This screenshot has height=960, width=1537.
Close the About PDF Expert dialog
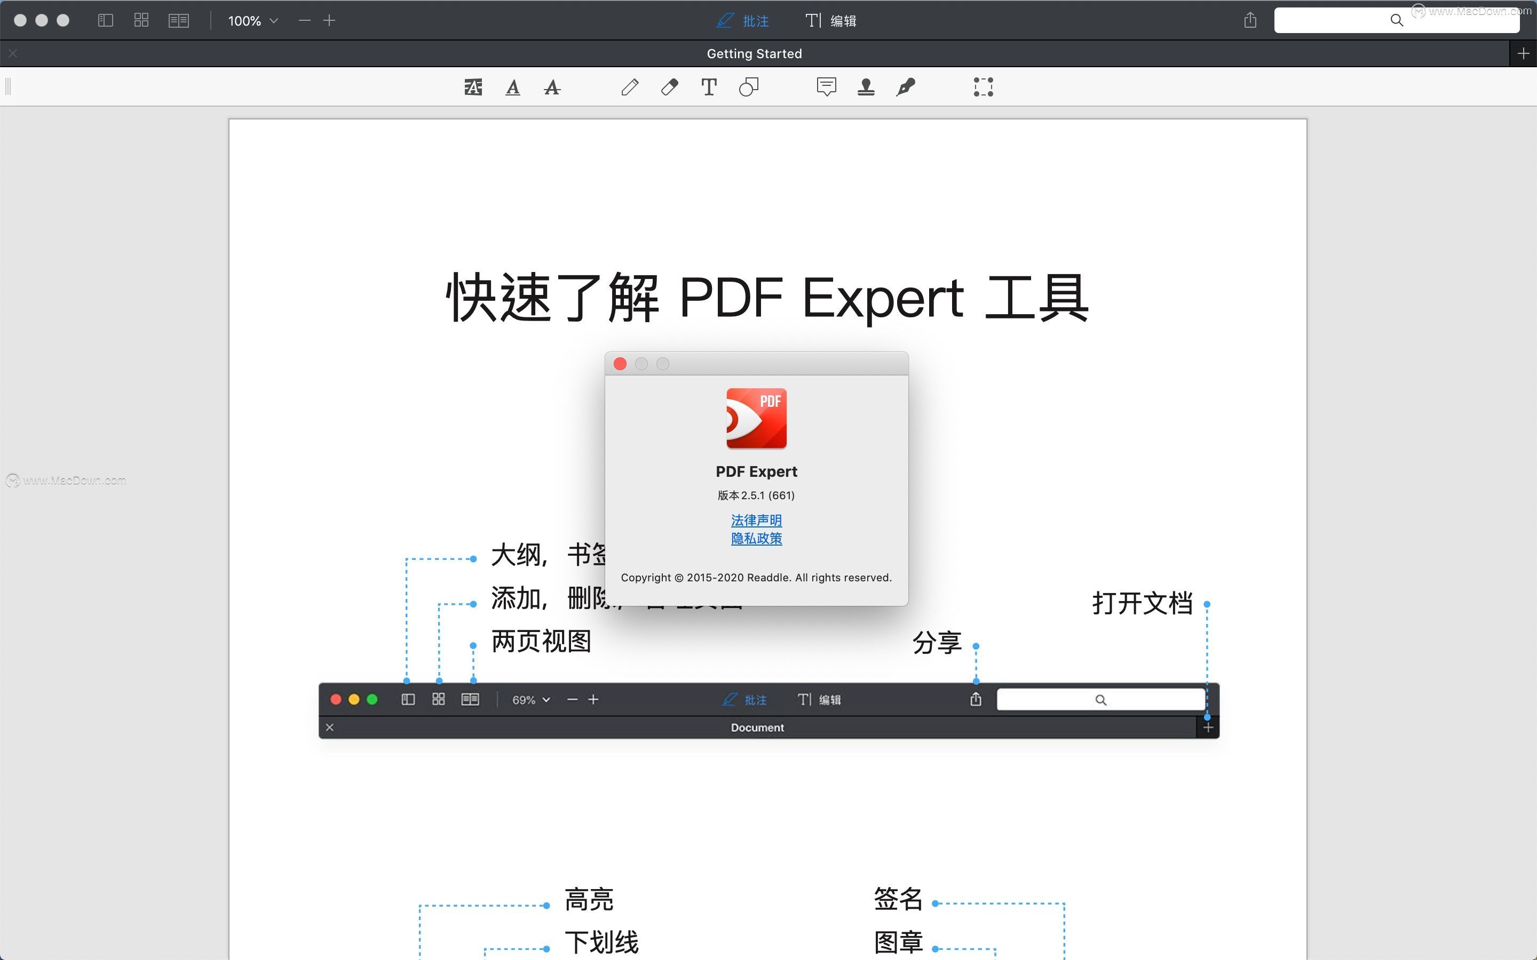tap(620, 364)
